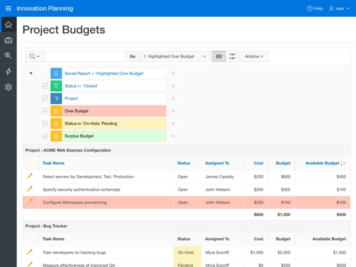The height and width of the screenshot is (267, 356).
Task: Open the Actions menu
Action: pos(254,56)
